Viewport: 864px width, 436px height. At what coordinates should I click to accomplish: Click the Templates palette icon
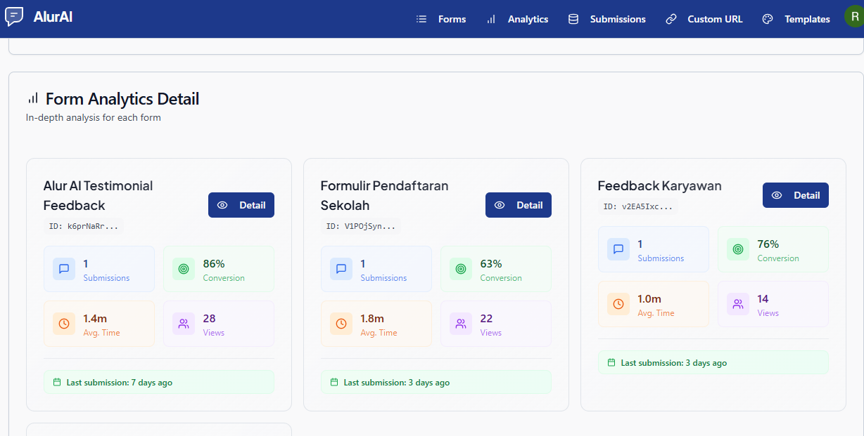tap(768, 19)
